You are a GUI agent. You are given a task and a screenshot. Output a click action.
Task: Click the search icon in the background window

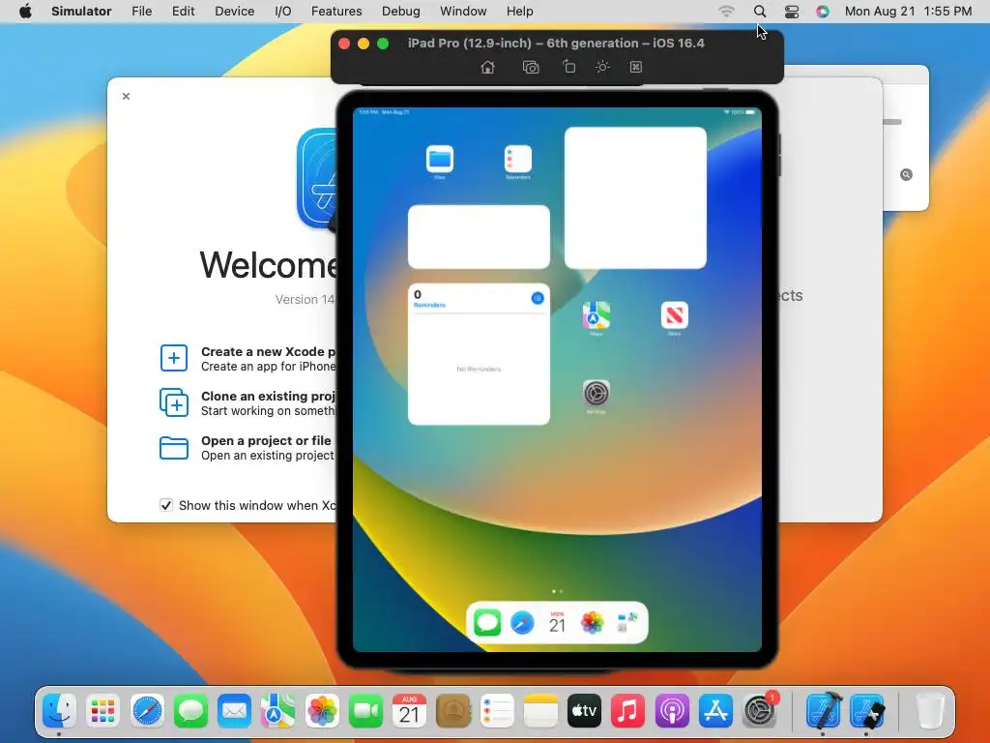906,175
